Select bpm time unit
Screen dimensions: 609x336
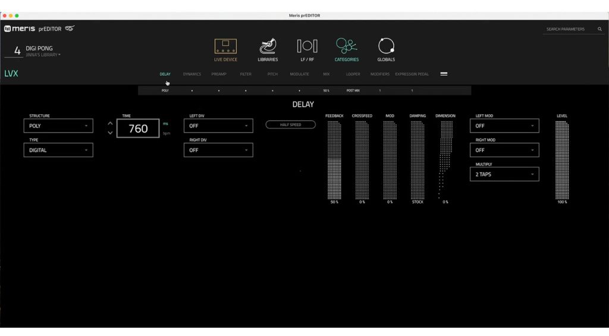(x=167, y=133)
